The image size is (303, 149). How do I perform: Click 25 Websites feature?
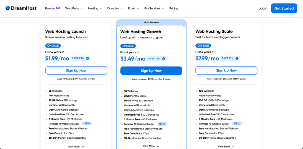click(x=55, y=91)
